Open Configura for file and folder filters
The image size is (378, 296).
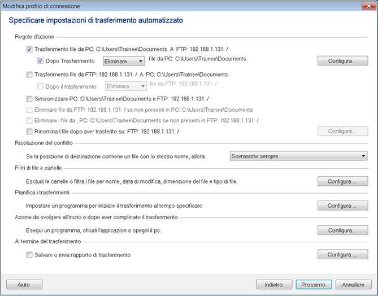[x=342, y=181]
